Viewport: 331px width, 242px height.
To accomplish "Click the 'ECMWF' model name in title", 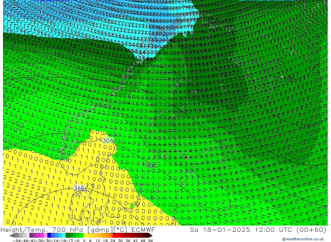I will tap(143, 230).
